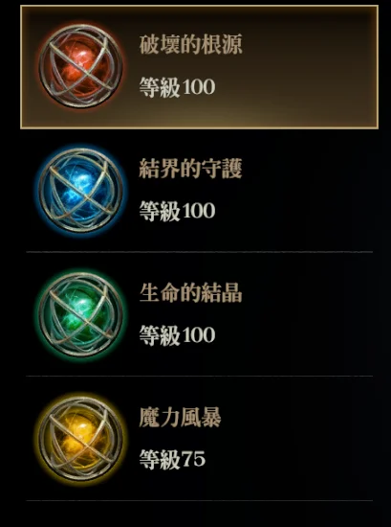Click 等級100 under 生命的結晶
This screenshot has width=391, height=527.
(177, 335)
